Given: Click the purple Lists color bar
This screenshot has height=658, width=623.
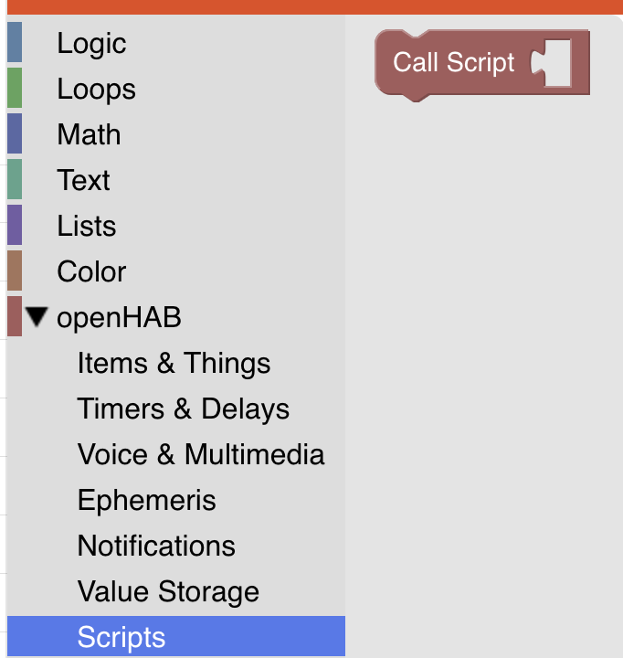Looking at the screenshot, I should (x=15, y=226).
